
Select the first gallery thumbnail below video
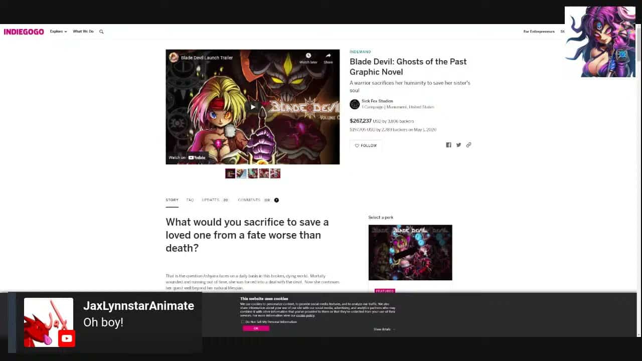tap(230, 173)
